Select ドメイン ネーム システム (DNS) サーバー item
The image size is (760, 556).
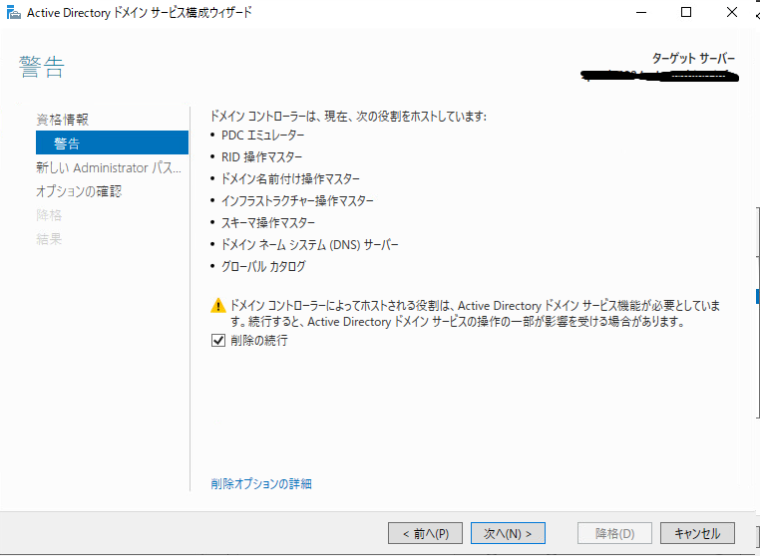point(310,244)
